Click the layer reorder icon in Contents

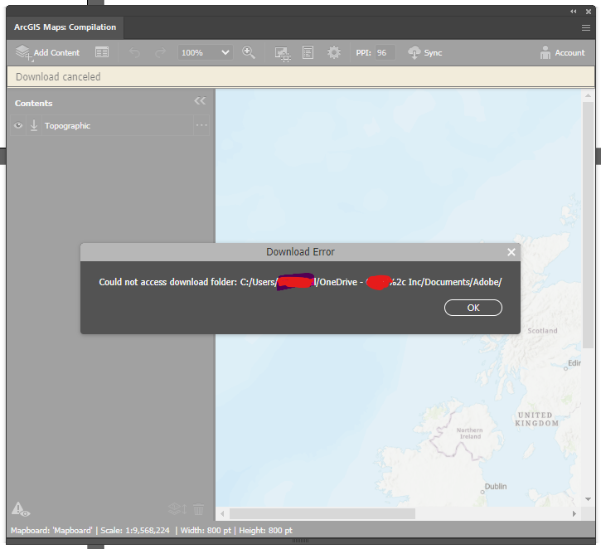[177, 508]
